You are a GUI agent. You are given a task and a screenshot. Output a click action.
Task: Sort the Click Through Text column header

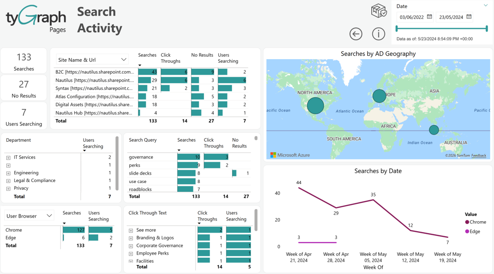tap(147, 213)
